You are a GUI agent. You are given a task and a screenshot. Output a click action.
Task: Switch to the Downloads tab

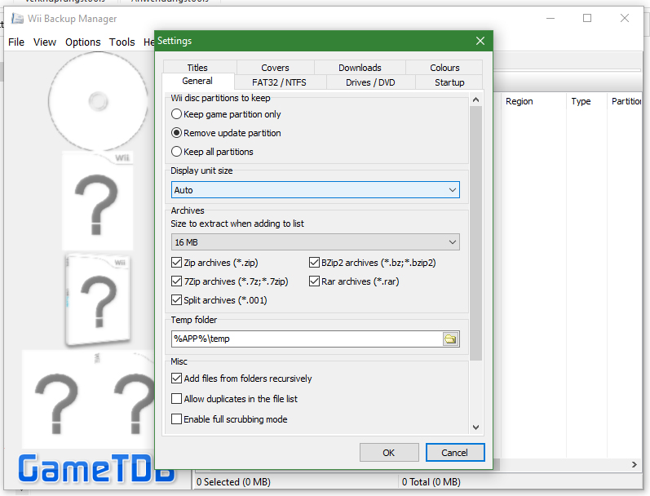(x=360, y=68)
